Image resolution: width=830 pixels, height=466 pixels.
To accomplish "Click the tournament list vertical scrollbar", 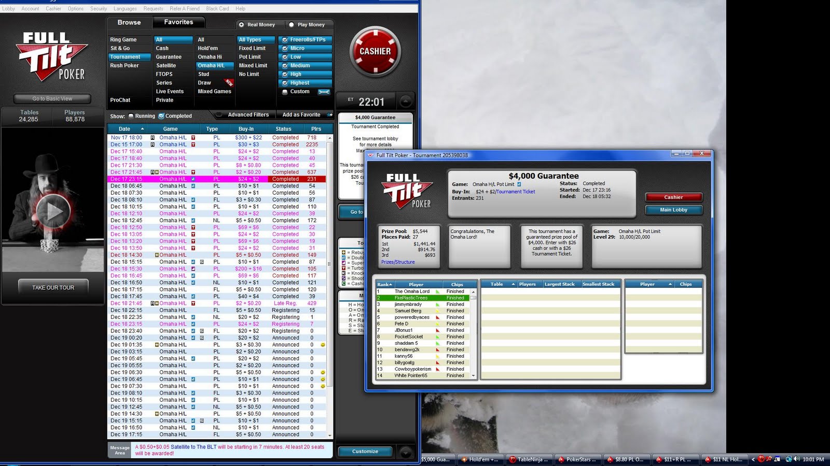I will [x=329, y=287].
